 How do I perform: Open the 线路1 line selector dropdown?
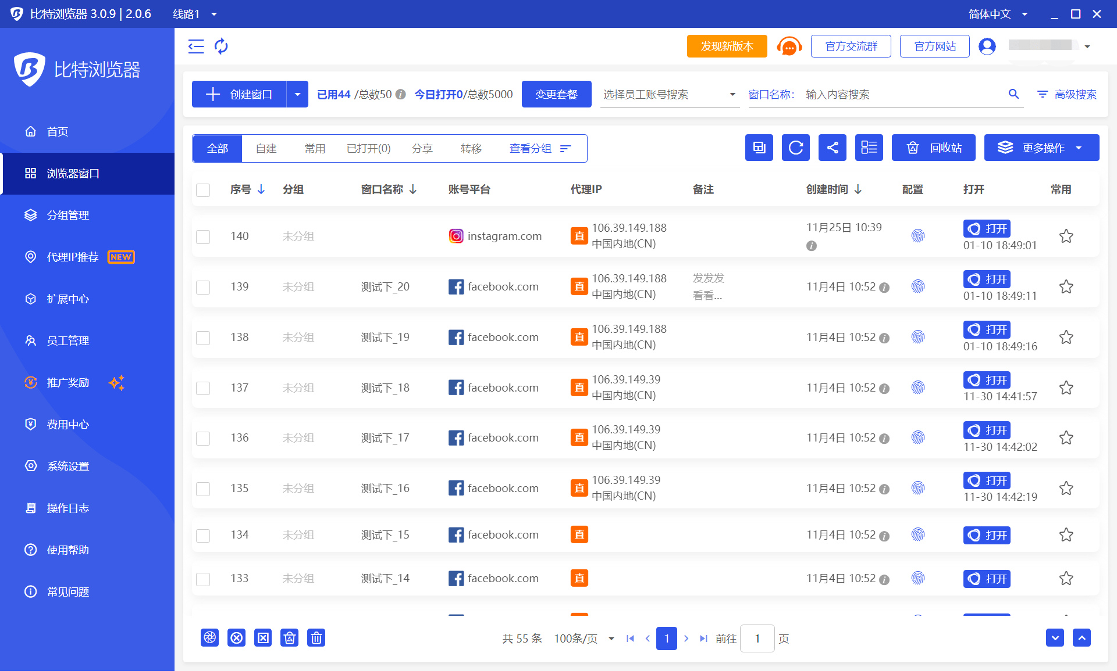click(194, 14)
